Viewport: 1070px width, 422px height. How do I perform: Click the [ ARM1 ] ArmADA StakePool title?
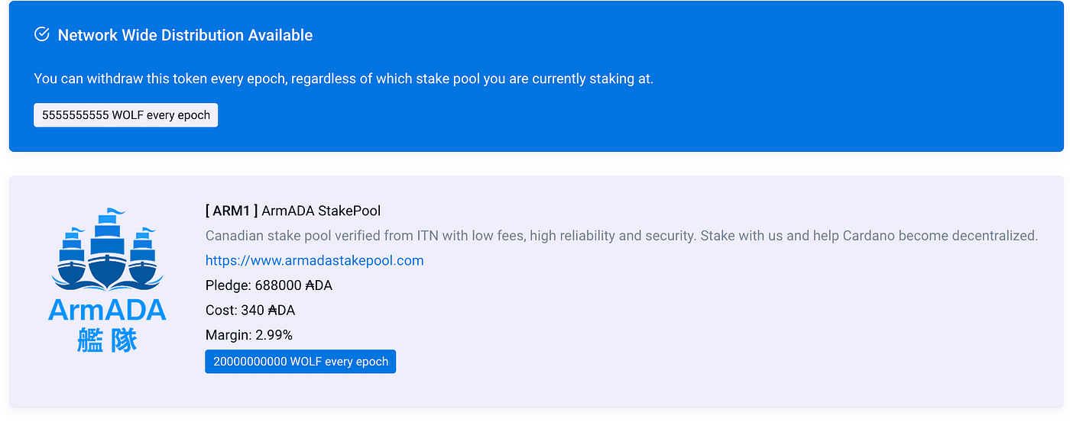coord(293,211)
